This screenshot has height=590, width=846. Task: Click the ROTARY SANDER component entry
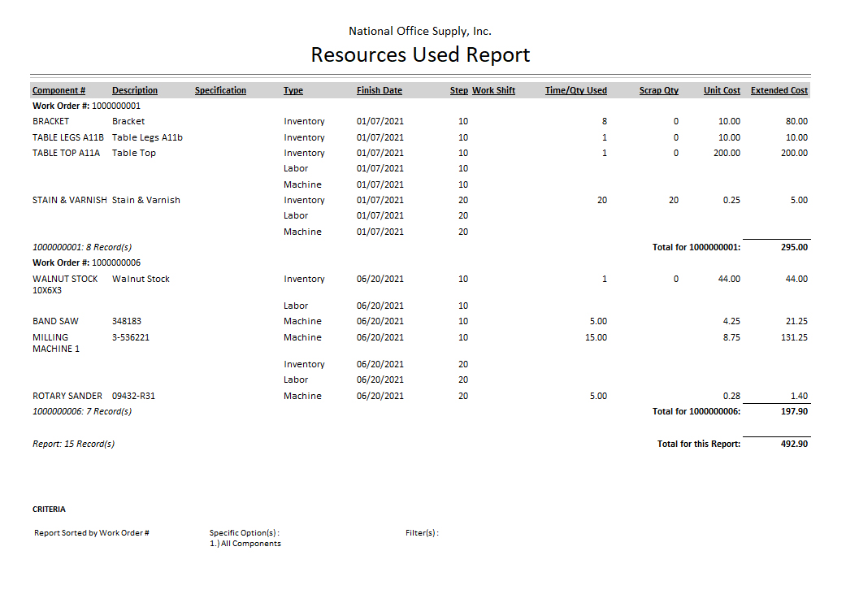click(67, 396)
